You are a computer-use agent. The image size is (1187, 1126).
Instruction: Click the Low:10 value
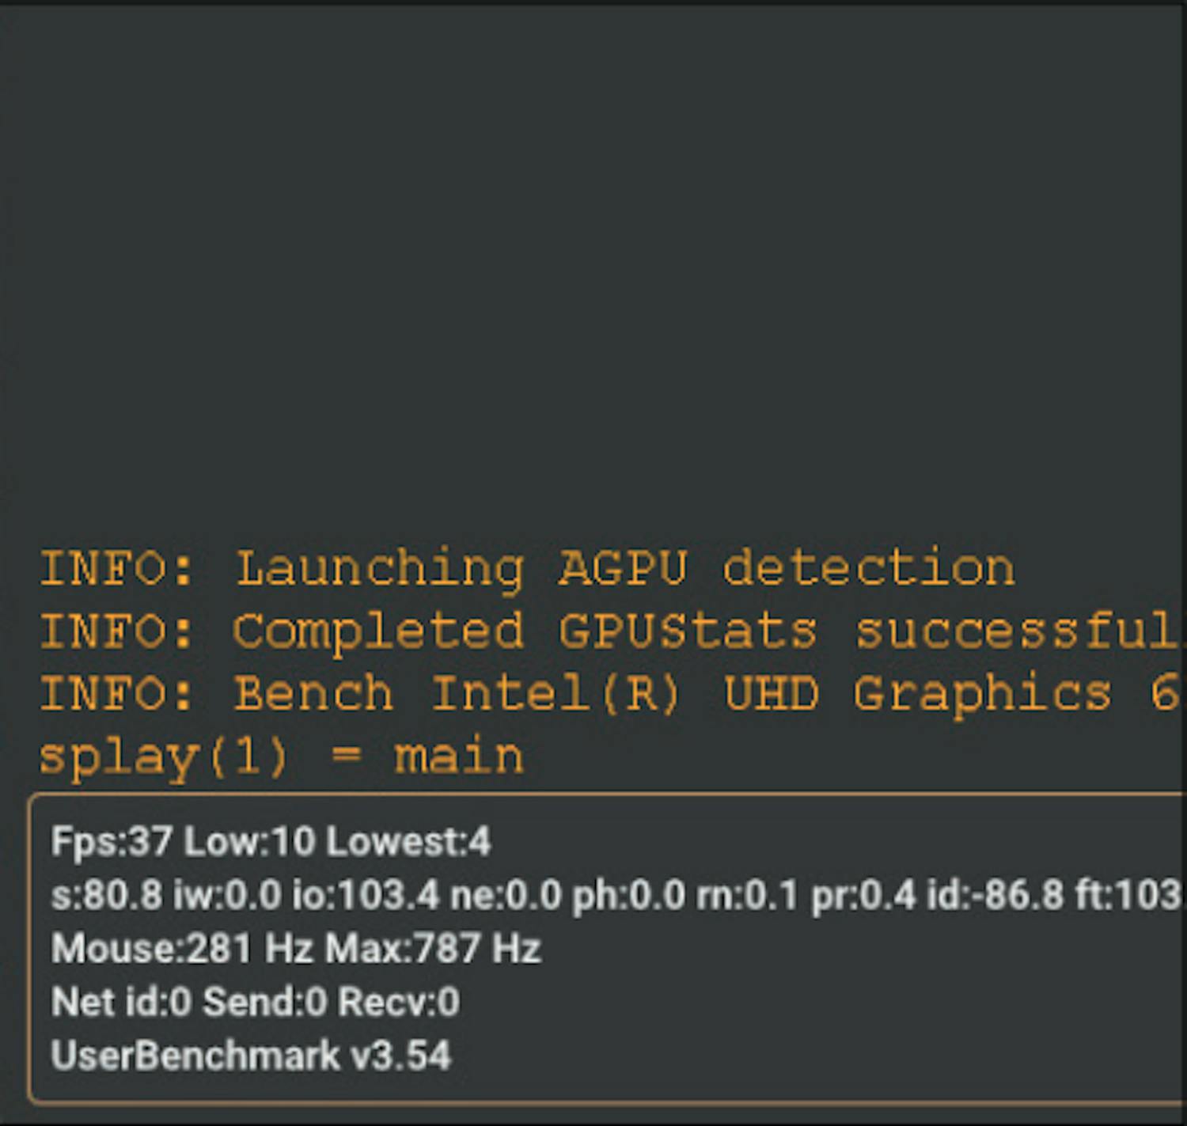point(249,841)
